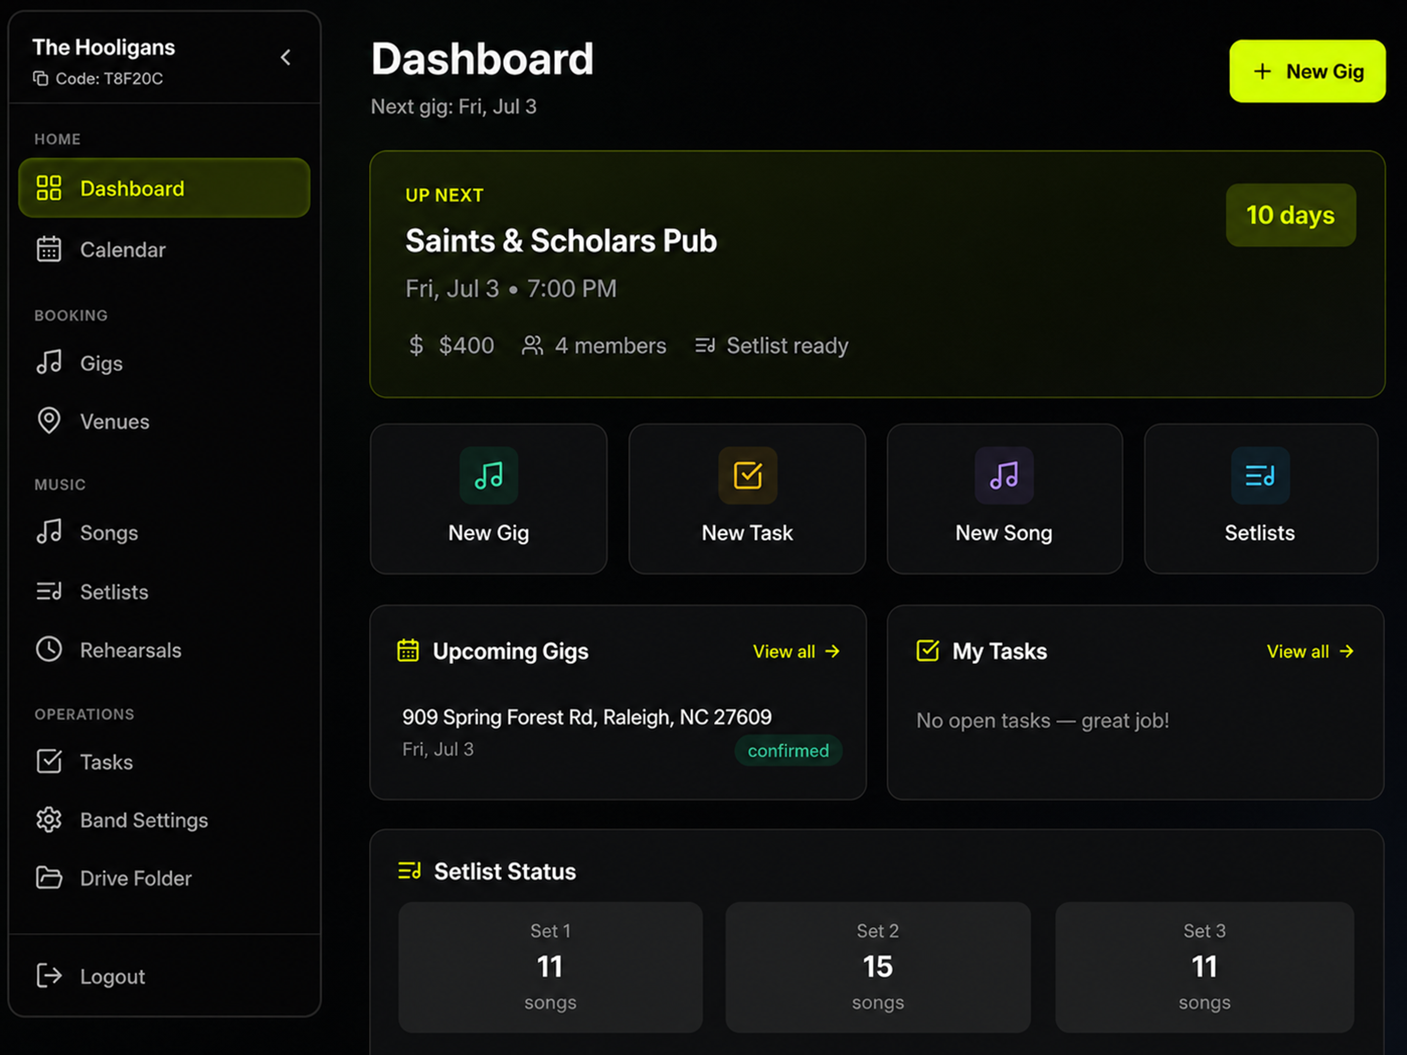Click the Setlist ready indicator
The image size is (1407, 1055).
(771, 346)
